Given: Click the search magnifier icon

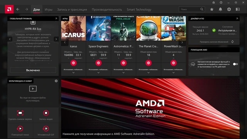Looking at the screenshot, I should 202,9.
